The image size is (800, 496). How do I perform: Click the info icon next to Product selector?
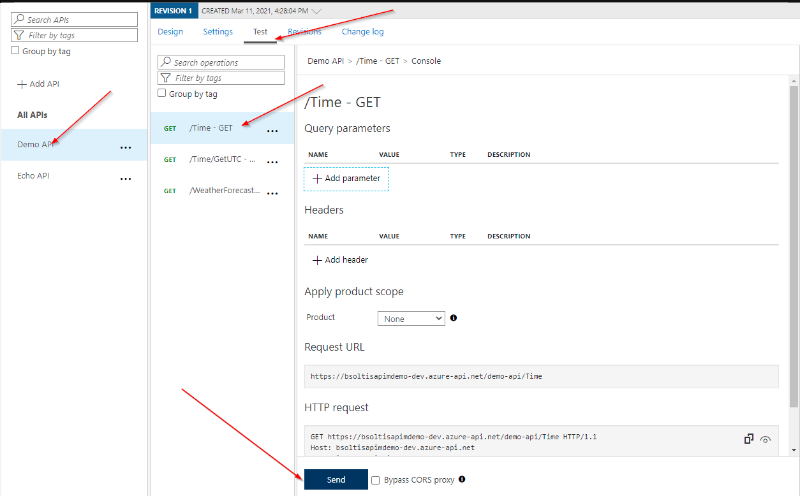point(453,317)
